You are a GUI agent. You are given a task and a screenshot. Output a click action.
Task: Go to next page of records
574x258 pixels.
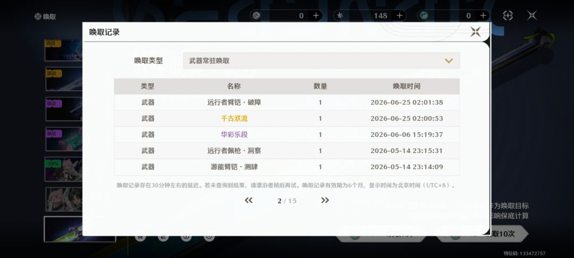tap(325, 200)
